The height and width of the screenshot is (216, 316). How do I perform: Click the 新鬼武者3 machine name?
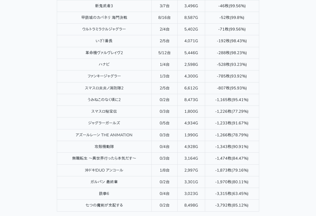[104, 6]
